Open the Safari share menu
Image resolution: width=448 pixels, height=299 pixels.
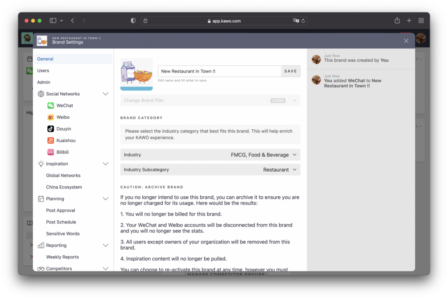[397, 20]
